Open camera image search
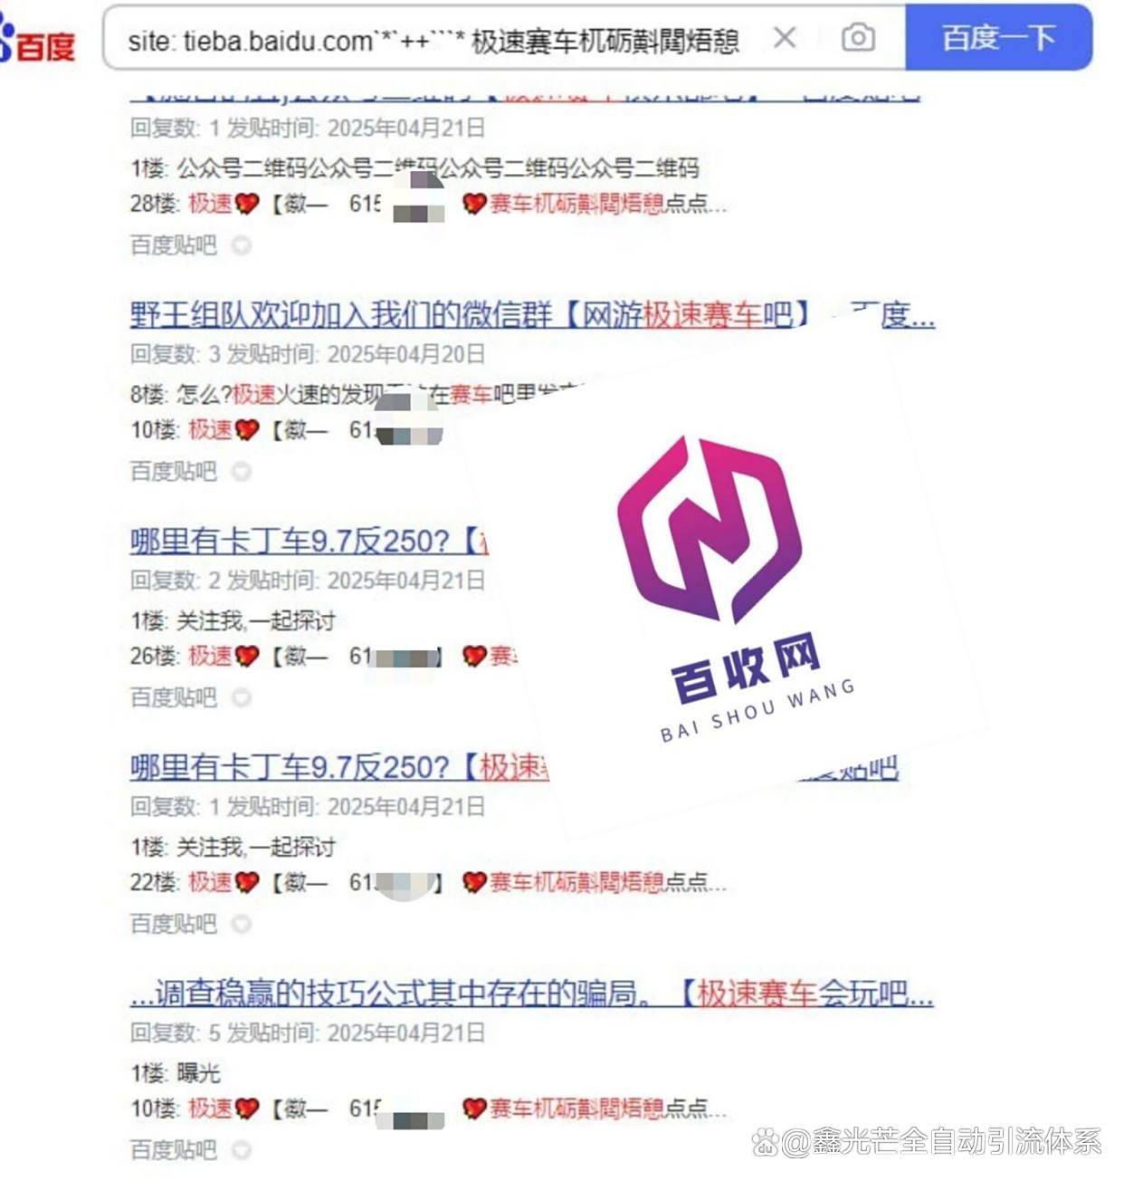Screen dimensions: 1124x1181 coord(857,38)
